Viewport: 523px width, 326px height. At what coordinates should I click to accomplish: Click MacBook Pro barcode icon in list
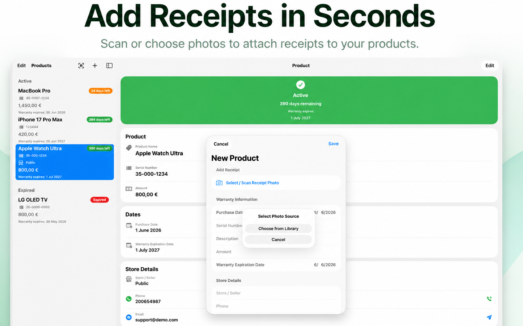pyautogui.click(x=21, y=98)
